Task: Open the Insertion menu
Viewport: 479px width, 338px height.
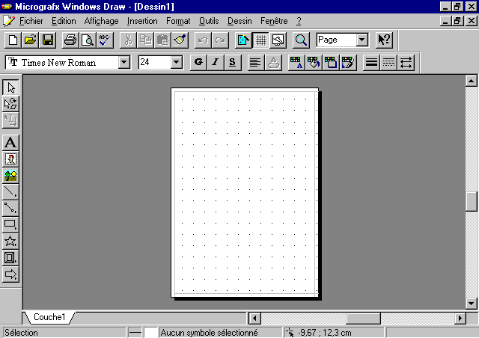Action: (142, 21)
